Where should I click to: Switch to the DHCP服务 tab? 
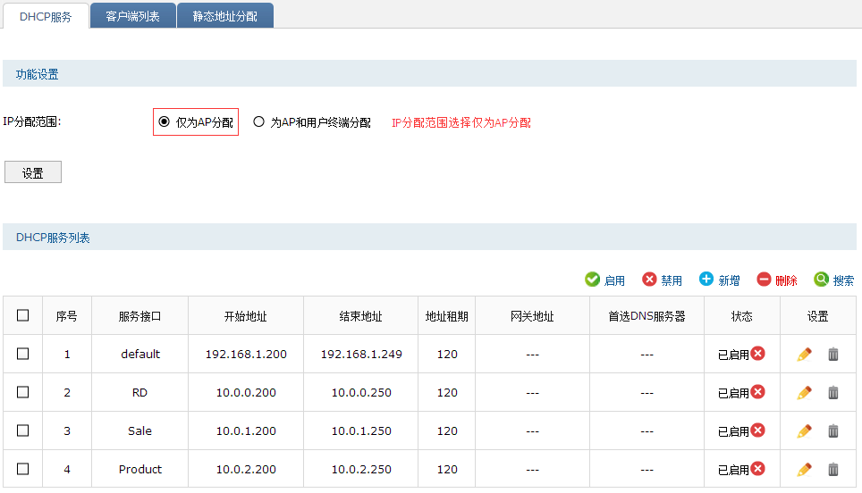pyautogui.click(x=46, y=16)
